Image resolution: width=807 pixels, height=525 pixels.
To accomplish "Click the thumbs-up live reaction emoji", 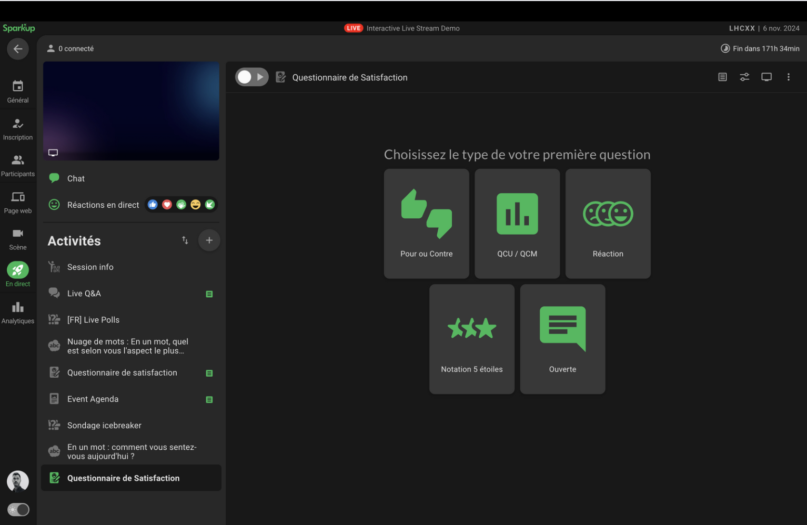I will tap(153, 205).
